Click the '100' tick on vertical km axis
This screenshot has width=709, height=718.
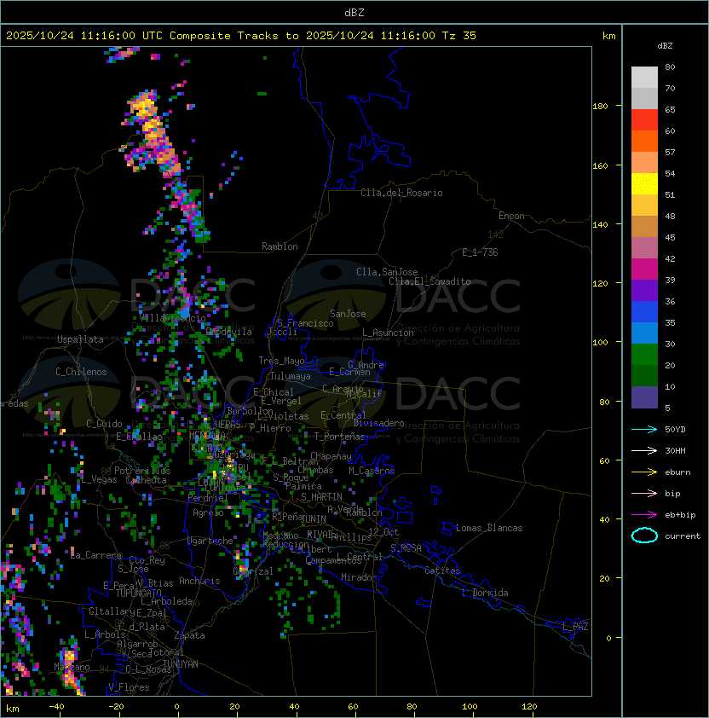600,343
